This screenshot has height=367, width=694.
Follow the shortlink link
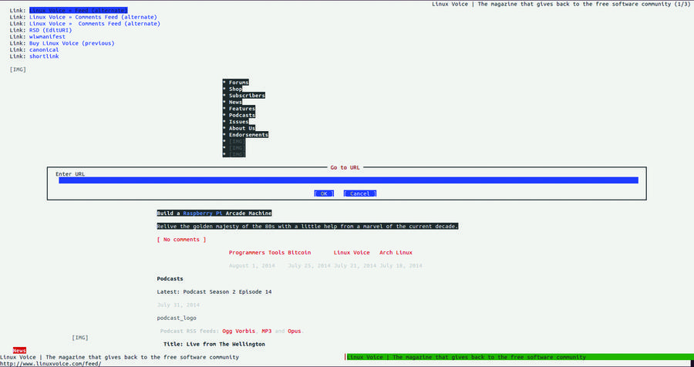pyautogui.click(x=44, y=56)
